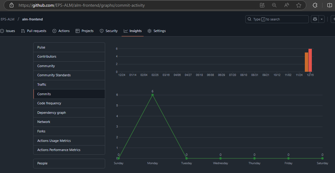Select the red 12/15 week bar
Screen dimensions: 335x173
point(310,60)
